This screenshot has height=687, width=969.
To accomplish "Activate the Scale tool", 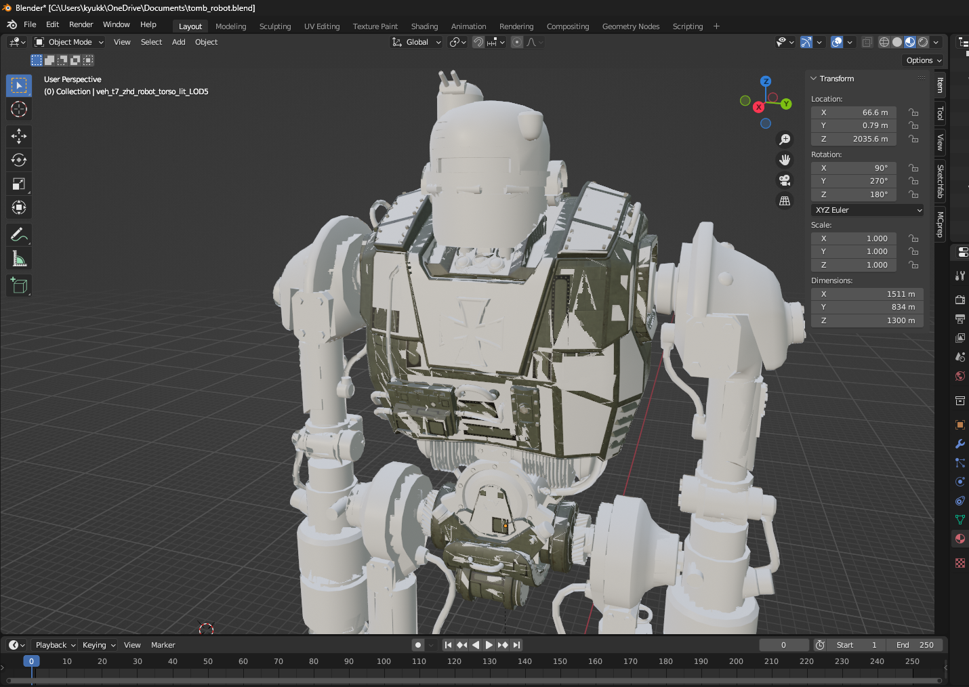I will coord(19,184).
